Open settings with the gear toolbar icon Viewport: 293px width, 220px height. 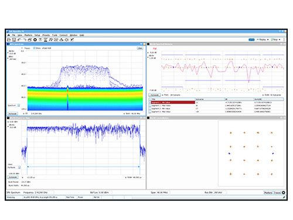tap(35, 40)
